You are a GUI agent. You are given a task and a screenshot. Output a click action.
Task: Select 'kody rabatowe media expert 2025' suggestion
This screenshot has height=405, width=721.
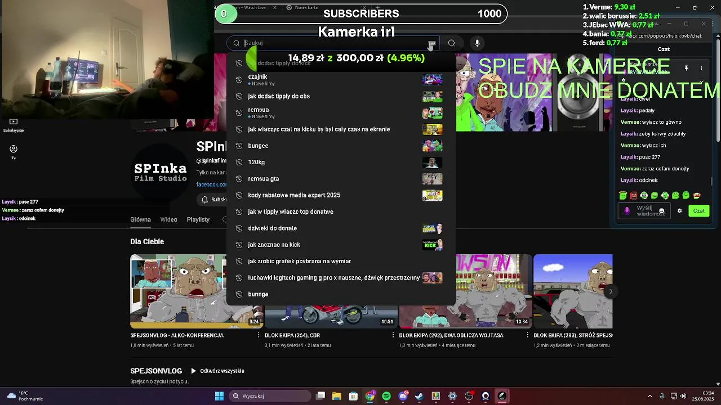pyautogui.click(x=340, y=195)
